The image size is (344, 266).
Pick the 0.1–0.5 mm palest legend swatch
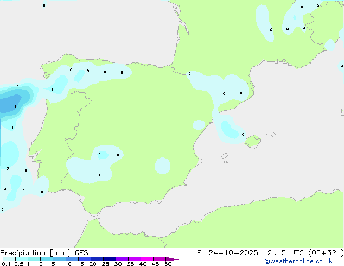coord(9,259)
